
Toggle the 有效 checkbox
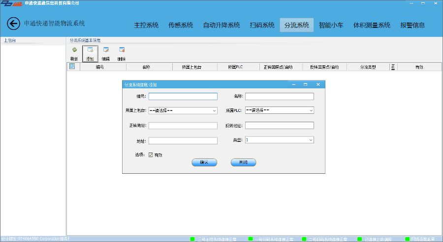tap(151, 155)
